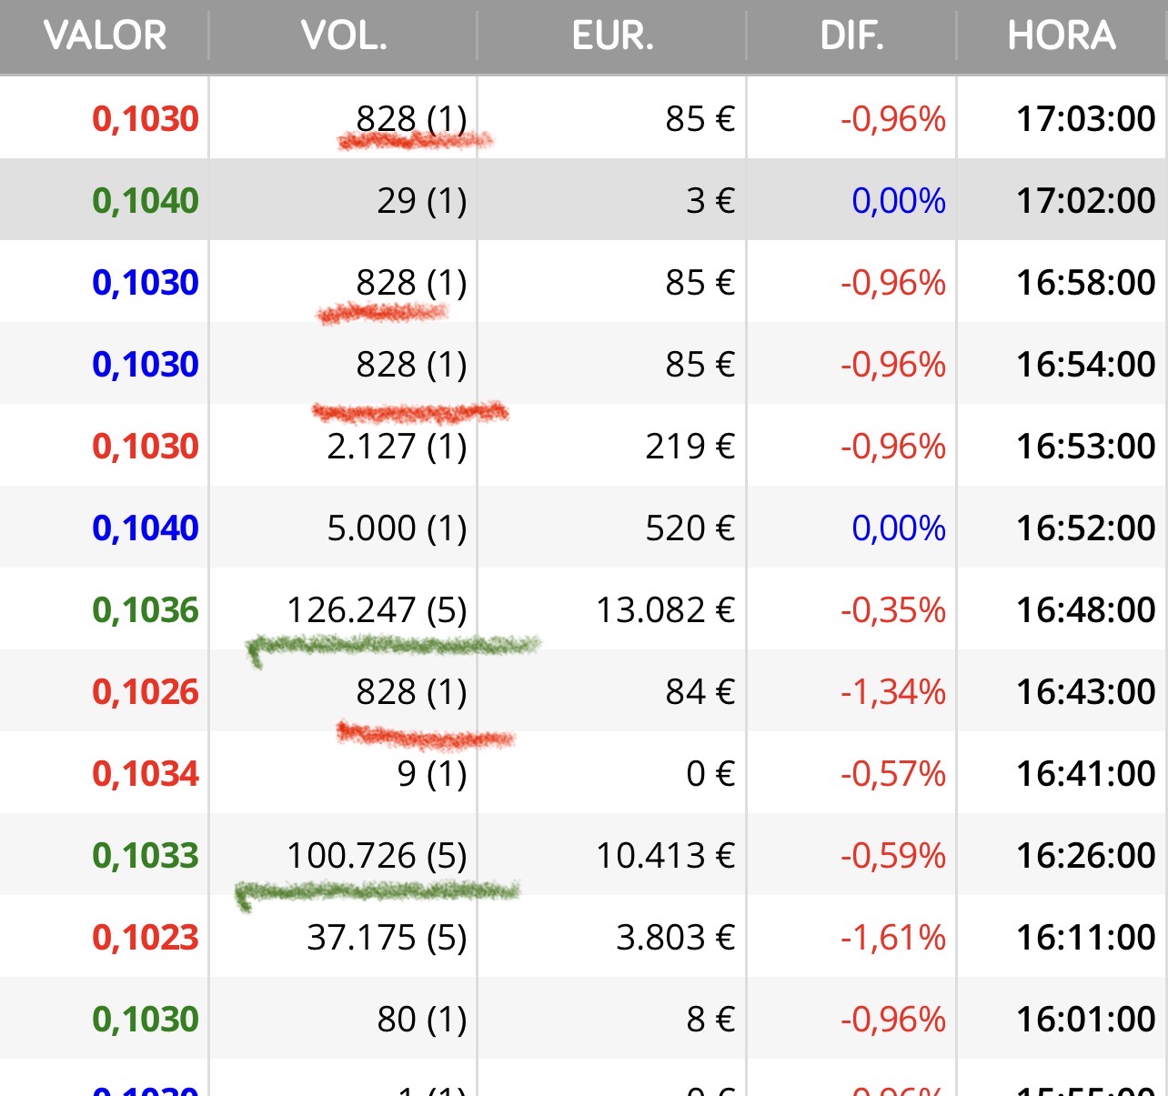Select the 13.082 € amount cell
The image size is (1168, 1096).
point(665,610)
